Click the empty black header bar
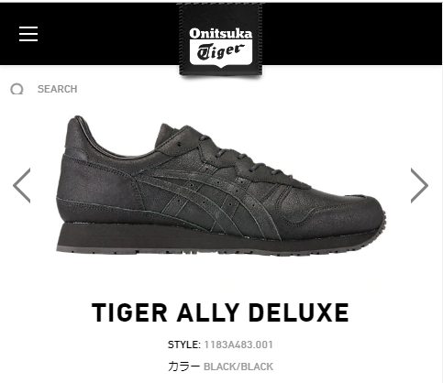Screen dimensions: 443x383 pyautogui.click(x=351, y=34)
